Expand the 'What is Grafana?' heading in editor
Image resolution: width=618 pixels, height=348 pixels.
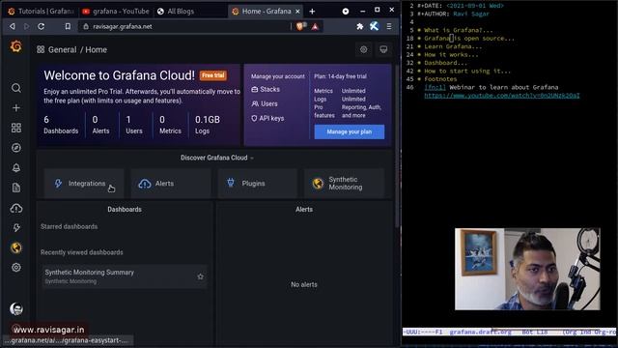coord(459,30)
